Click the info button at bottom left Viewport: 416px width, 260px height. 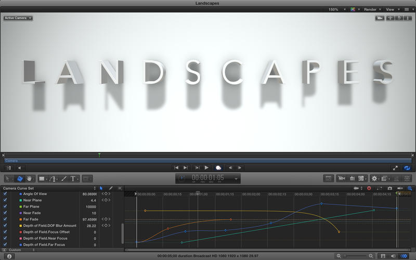coord(10,256)
